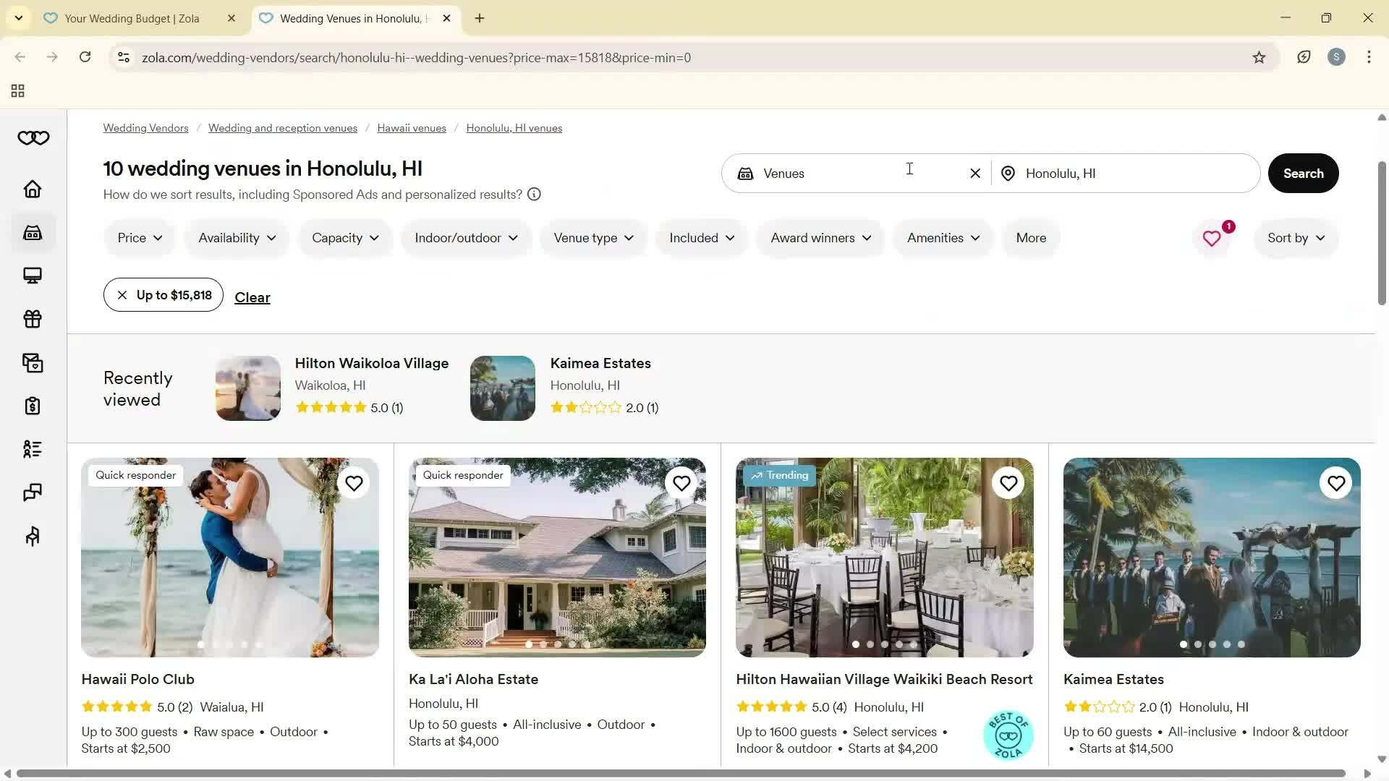Image resolution: width=1389 pixels, height=781 pixels.
Task: Clear the Venues search field with X
Action: pyautogui.click(x=974, y=174)
